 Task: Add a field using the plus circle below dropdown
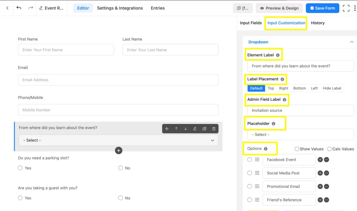tap(119, 151)
